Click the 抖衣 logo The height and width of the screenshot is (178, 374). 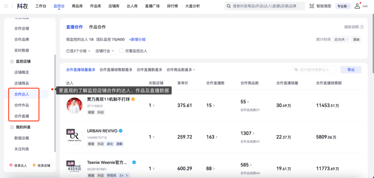pos(22,6)
